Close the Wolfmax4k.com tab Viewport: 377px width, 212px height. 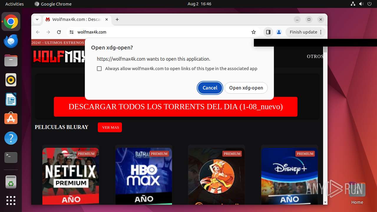tap(107, 19)
